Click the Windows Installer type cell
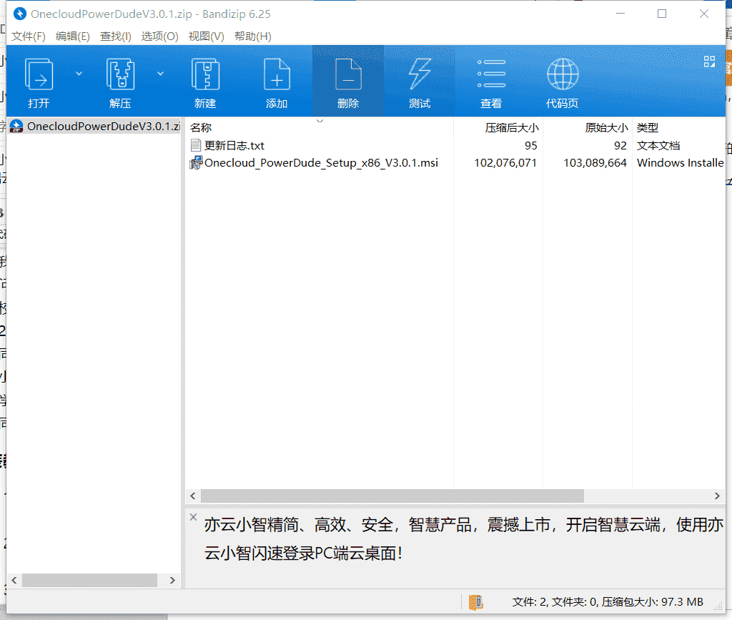The image size is (732, 620). click(681, 163)
